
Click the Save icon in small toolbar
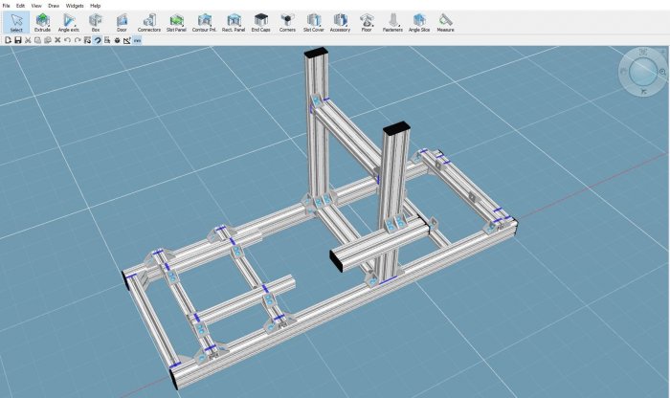coord(17,40)
